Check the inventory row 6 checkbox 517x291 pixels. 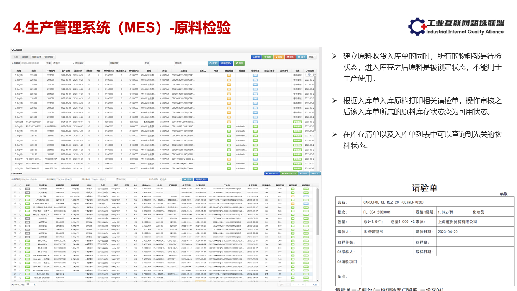pos(20,207)
